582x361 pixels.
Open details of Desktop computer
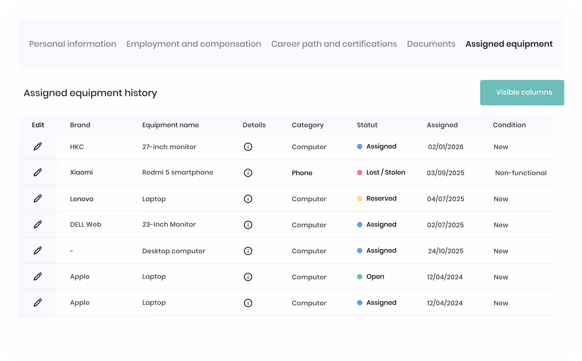click(248, 251)
